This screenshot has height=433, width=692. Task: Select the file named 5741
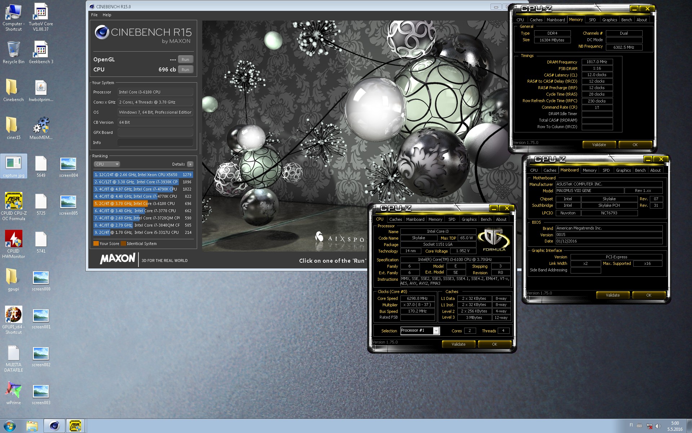click(x=41, y=242)
